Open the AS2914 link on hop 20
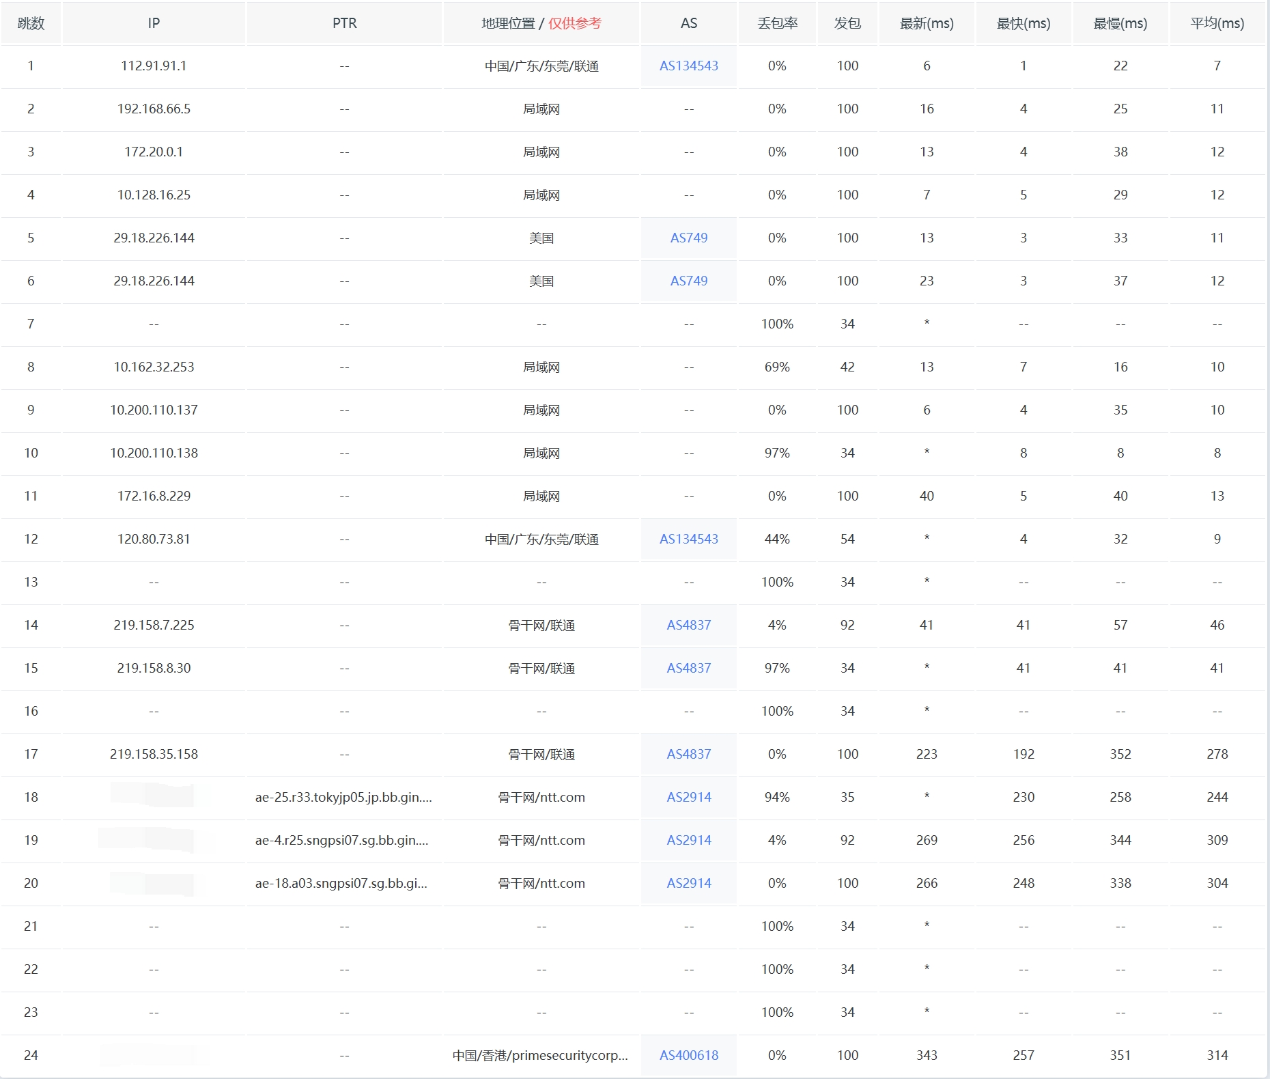Image resolution: width=1270 pixels, height=1079 pixels. [x=688, y=883]
